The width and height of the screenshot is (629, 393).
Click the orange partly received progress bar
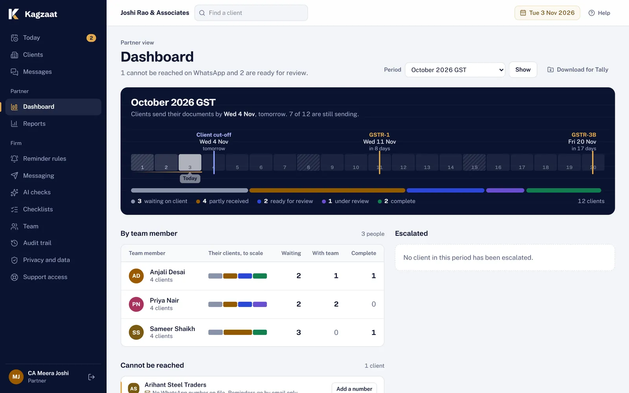click(x=327, y=191)
